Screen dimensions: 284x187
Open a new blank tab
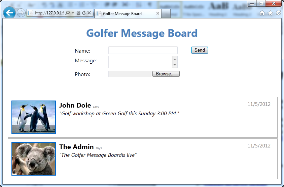point(166,13)
